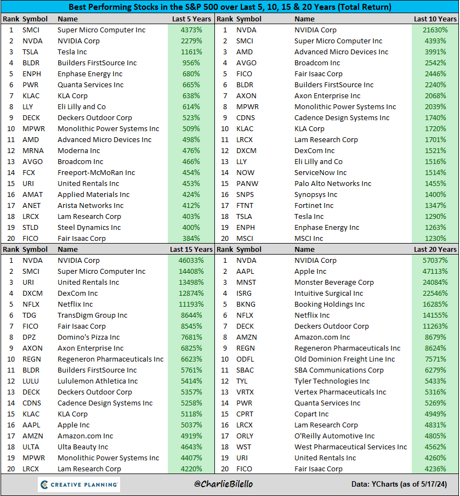The height and width of the screenshot is (496, 460).
Task: Click the PWR symbol in the 5-year table
Action: tap(30, 85)
